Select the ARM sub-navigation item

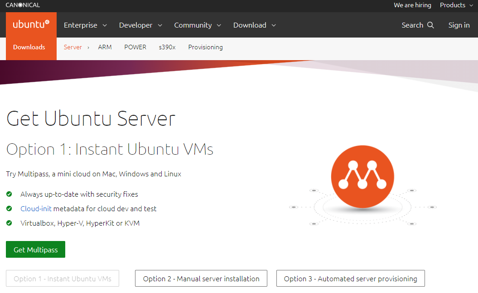pos(105,47)
